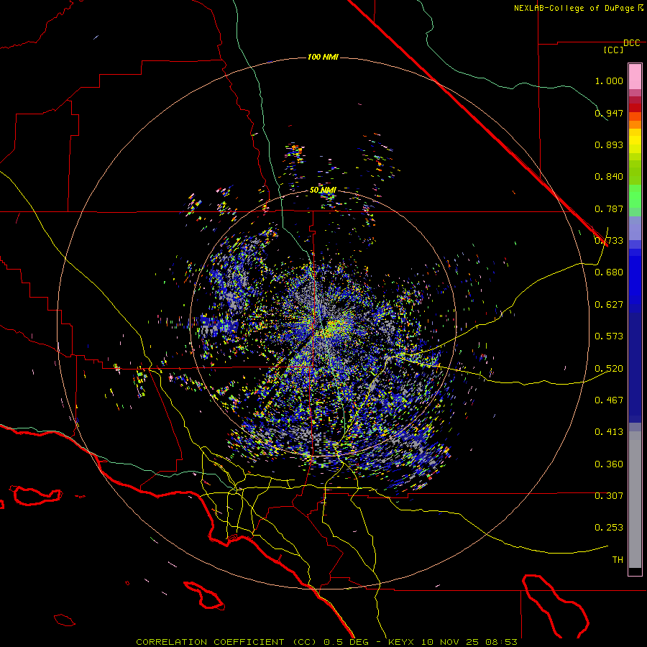647x647 pixels.
Task: Click the 0.520 scale value label
Action: coord(609,368)
